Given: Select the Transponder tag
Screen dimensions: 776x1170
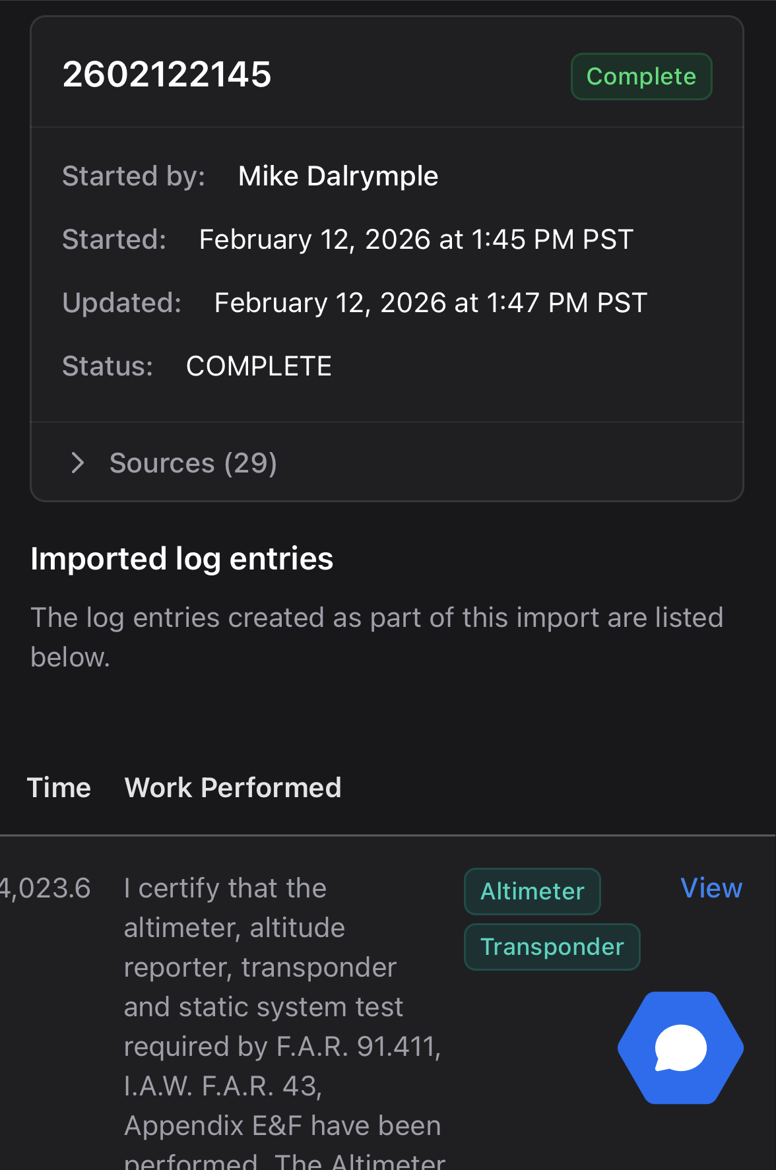Looking at the screenshot, I should tap(552, 946).
